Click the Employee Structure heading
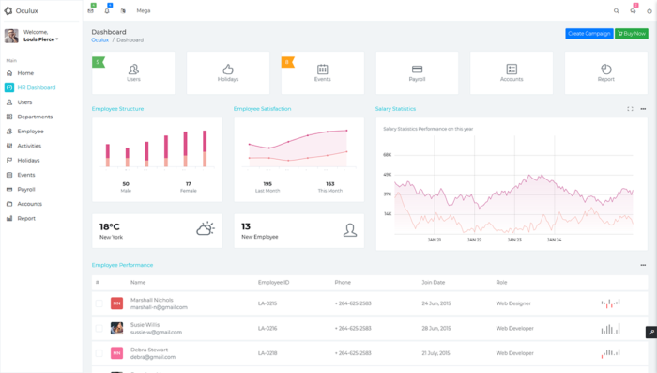Viewport: 657px width, 373px height. click(117, 109)
